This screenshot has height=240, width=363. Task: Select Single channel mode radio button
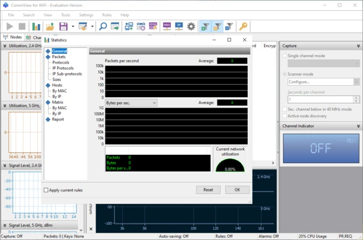285,56
